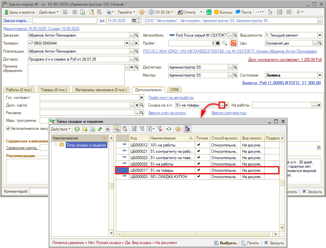326x248 pixels.
Task: Click green add icon in discount types toolbar
Action: coord(77,129)
